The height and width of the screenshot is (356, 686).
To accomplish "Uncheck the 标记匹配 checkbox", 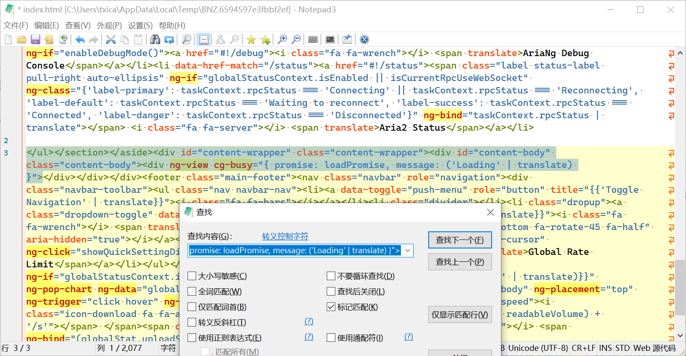I will coord(331,307).
